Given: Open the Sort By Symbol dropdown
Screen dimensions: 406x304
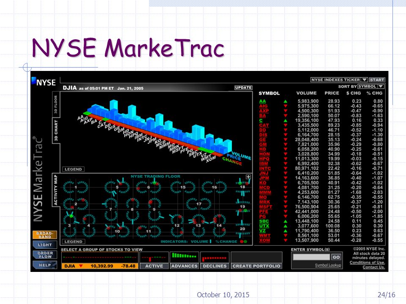Looking at the screenshot, I should click(x=371, y=86).
